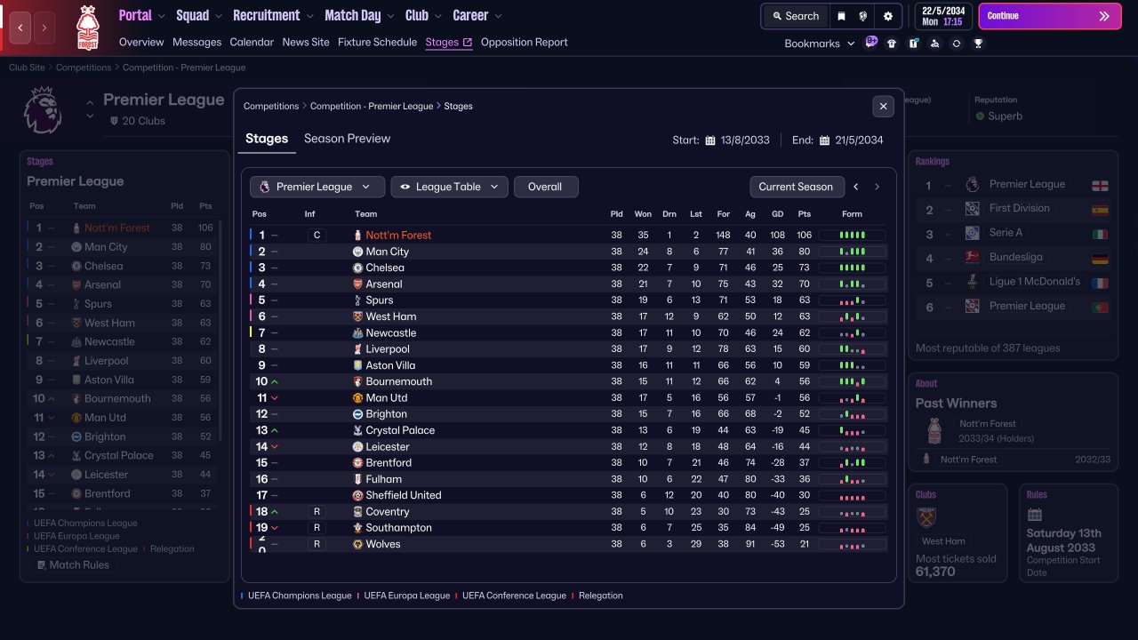Switch to the Season Preview tab

point(347,139)
